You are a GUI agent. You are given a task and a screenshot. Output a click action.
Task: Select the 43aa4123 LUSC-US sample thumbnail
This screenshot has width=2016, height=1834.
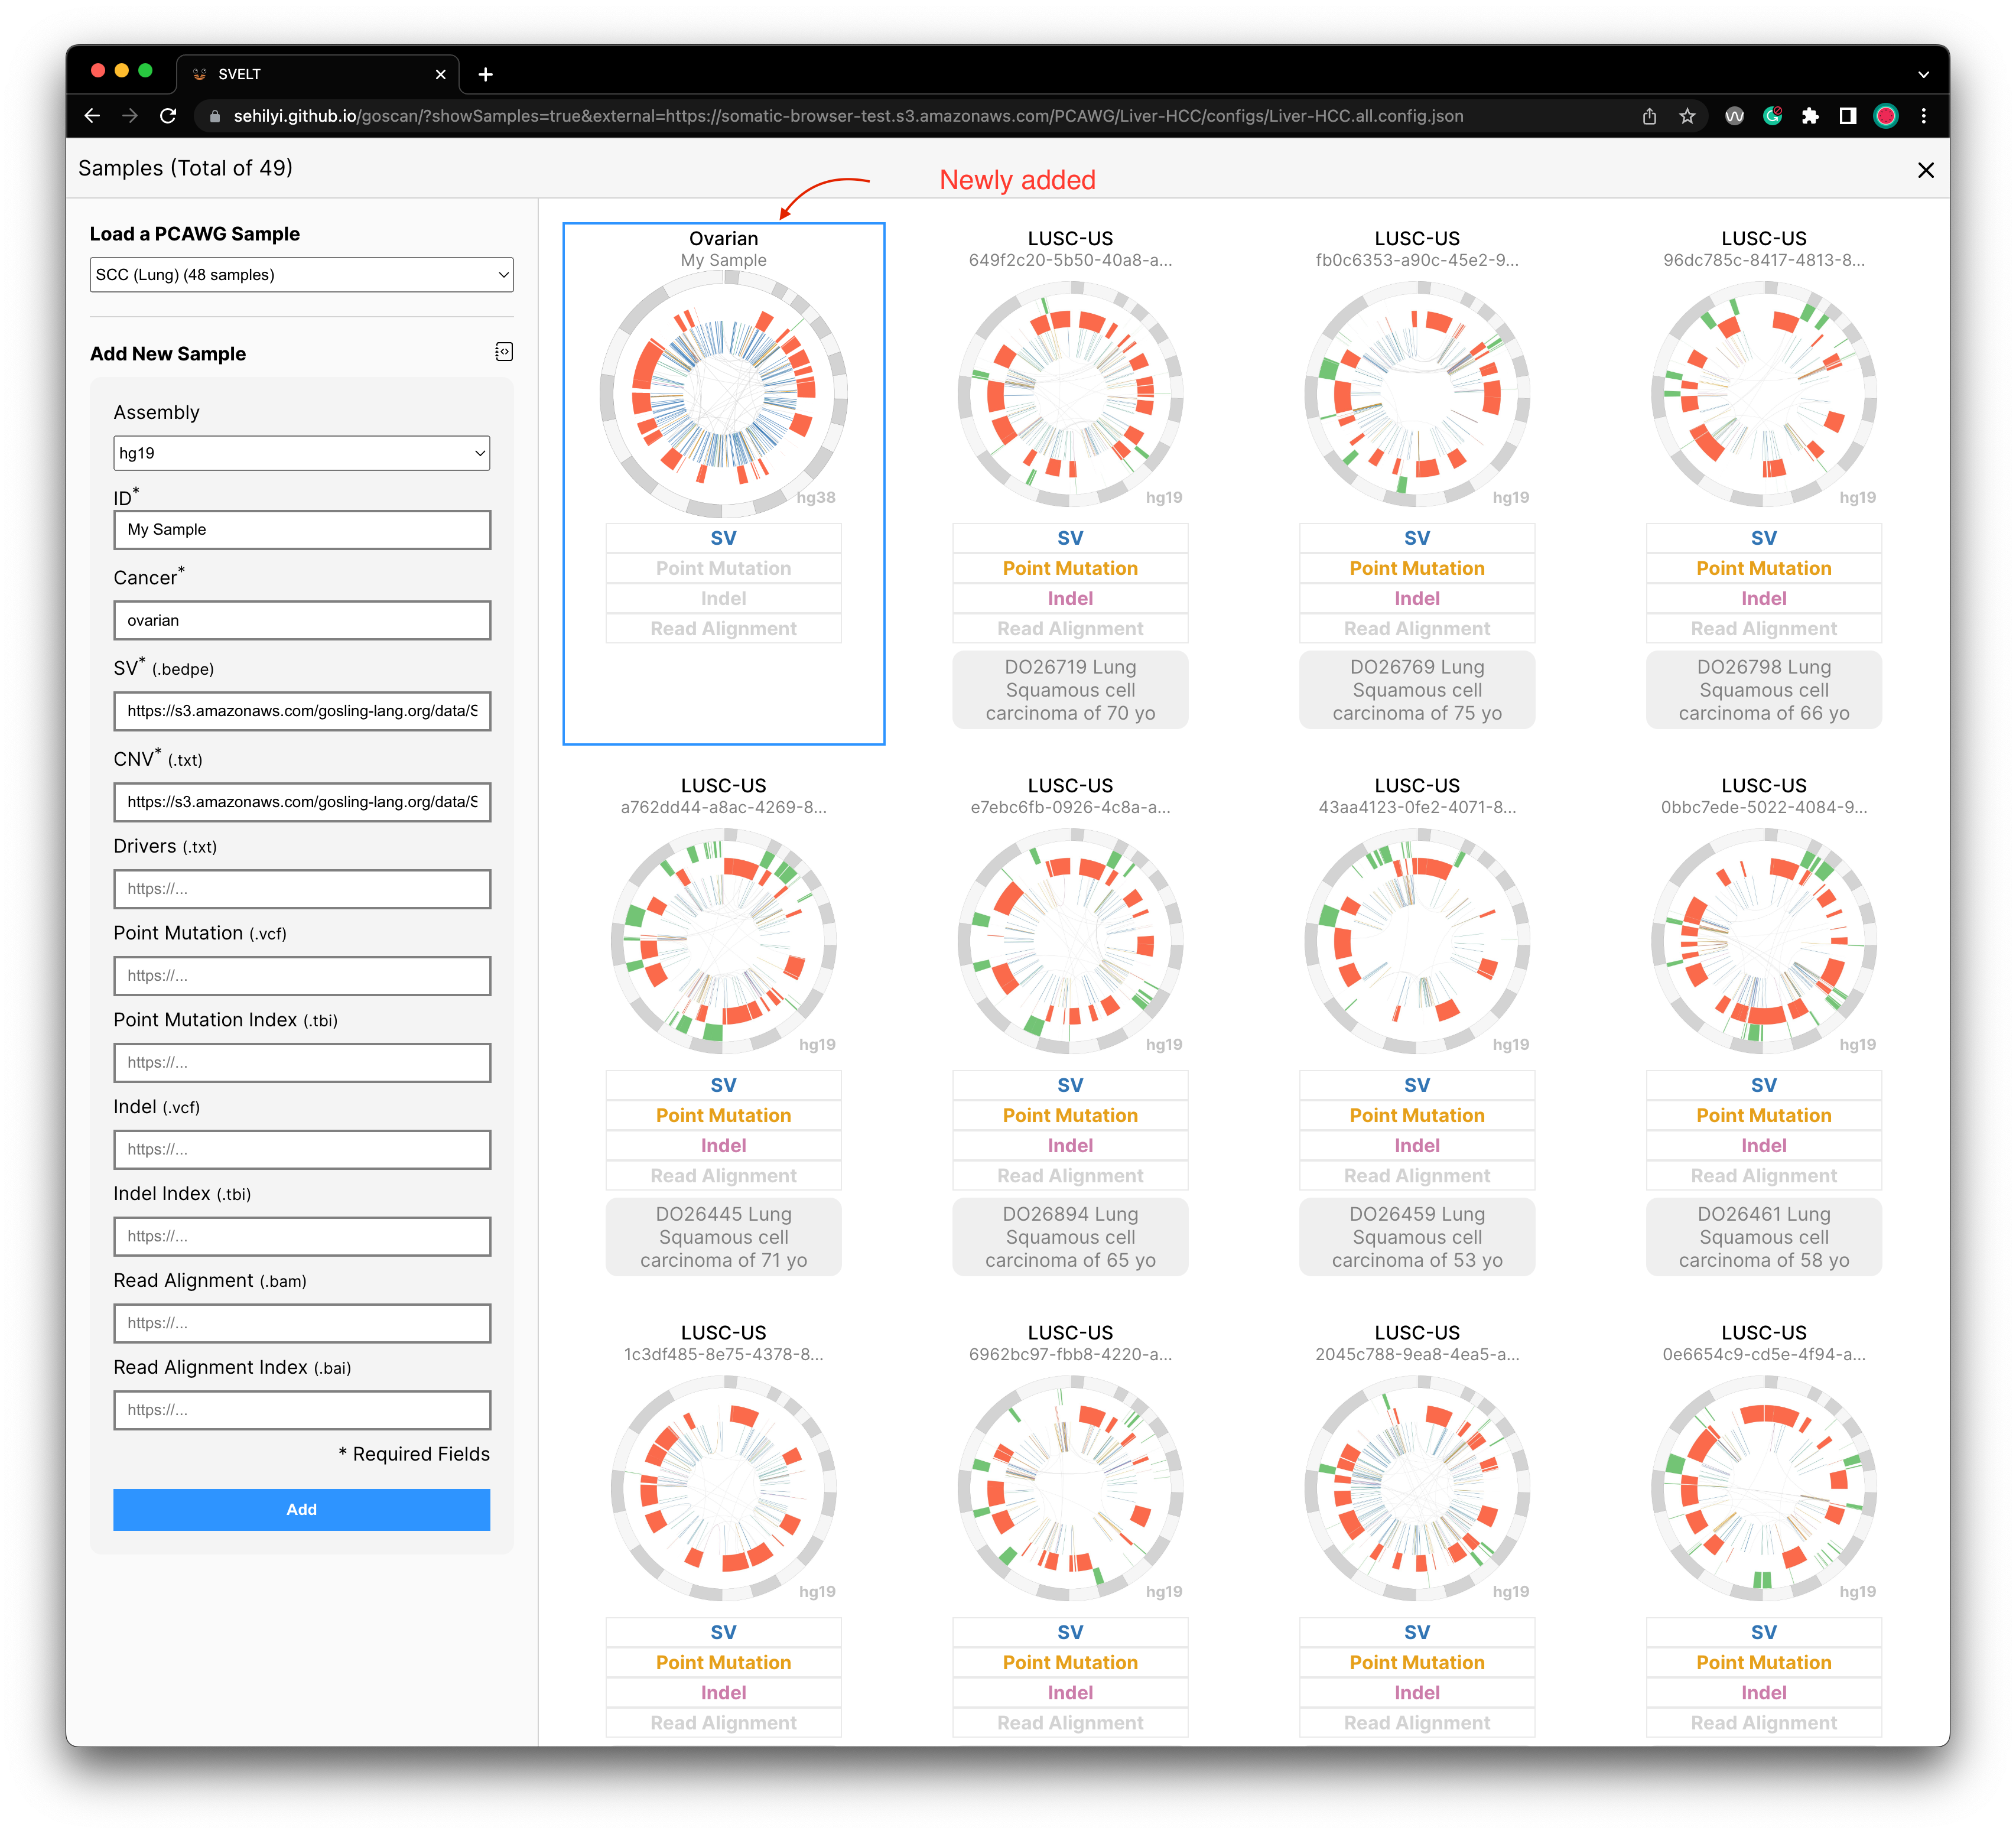pos(1417,942)
